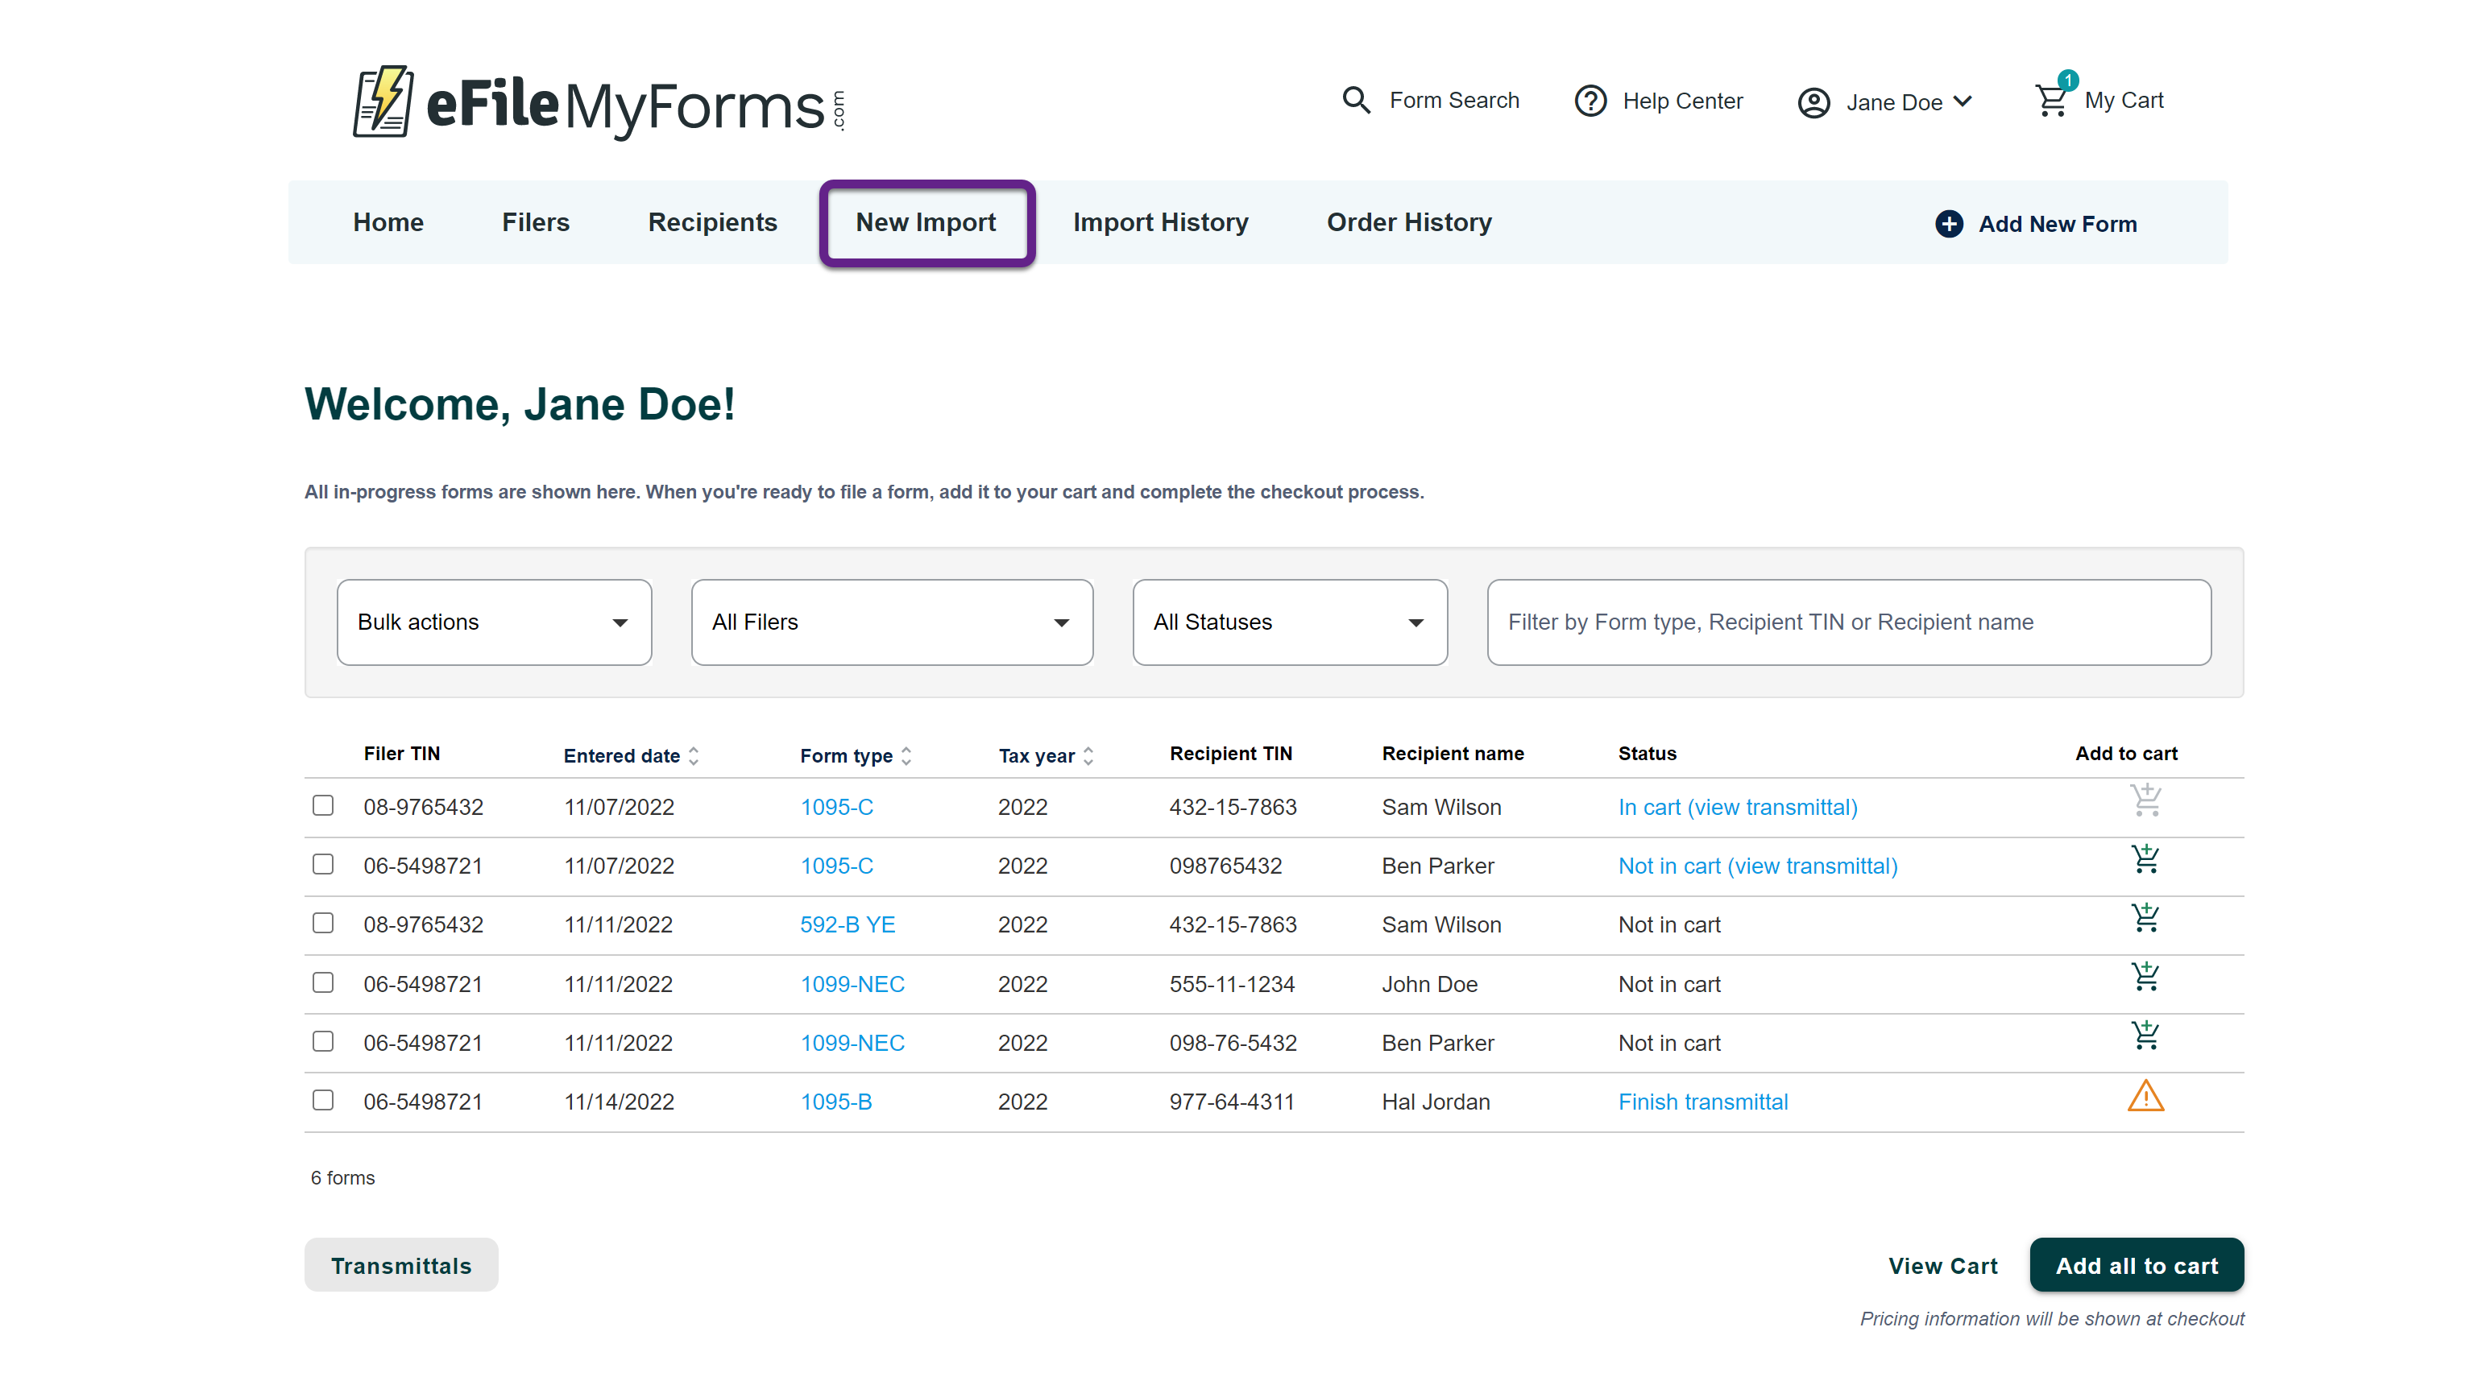Click the eFileMyForms logo
The image size is (2487, 1381).
click(599, 102)
